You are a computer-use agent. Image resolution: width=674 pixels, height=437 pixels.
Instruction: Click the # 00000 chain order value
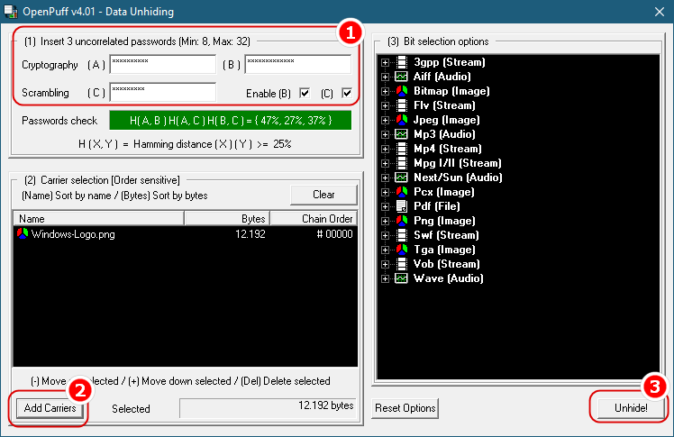pyautogui.click(x=334, y=234)
